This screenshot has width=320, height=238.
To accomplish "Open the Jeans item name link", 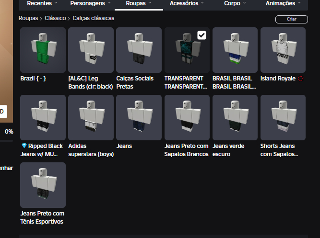I will coord(124,146).
